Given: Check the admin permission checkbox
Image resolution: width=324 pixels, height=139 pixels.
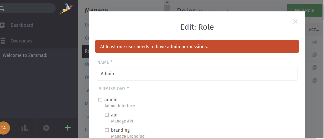Looking at the screenshot, I should click(100, 100).
